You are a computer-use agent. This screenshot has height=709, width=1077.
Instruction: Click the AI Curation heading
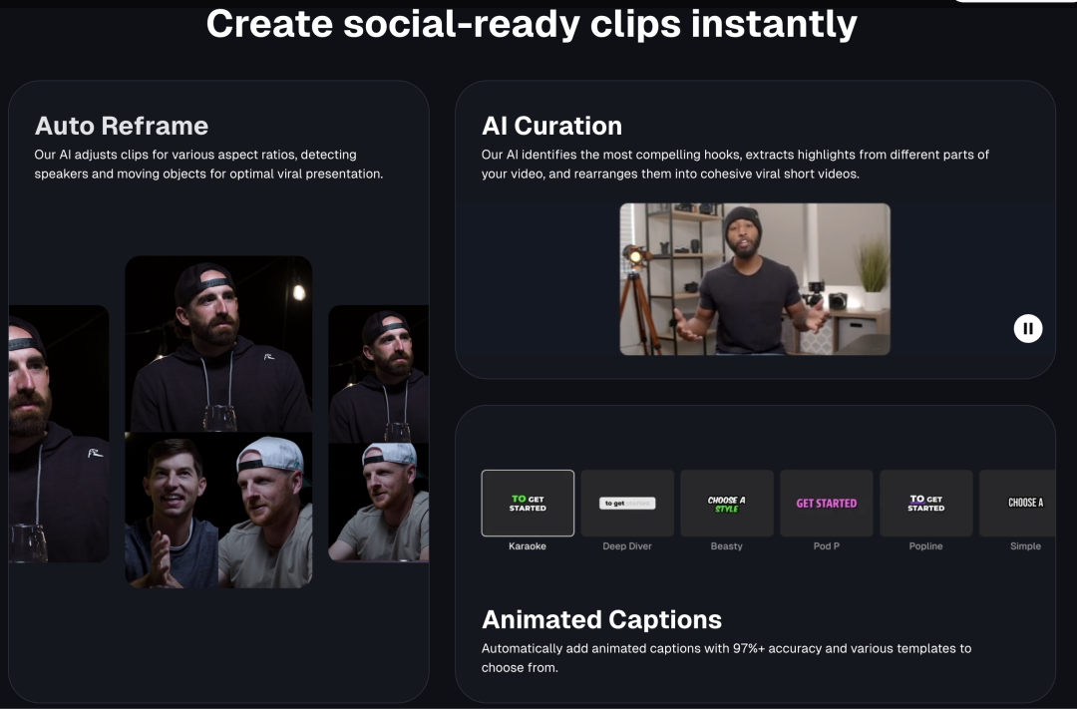(551, 126)
